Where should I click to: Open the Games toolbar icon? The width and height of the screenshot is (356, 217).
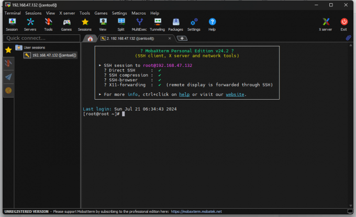(66, 25)
